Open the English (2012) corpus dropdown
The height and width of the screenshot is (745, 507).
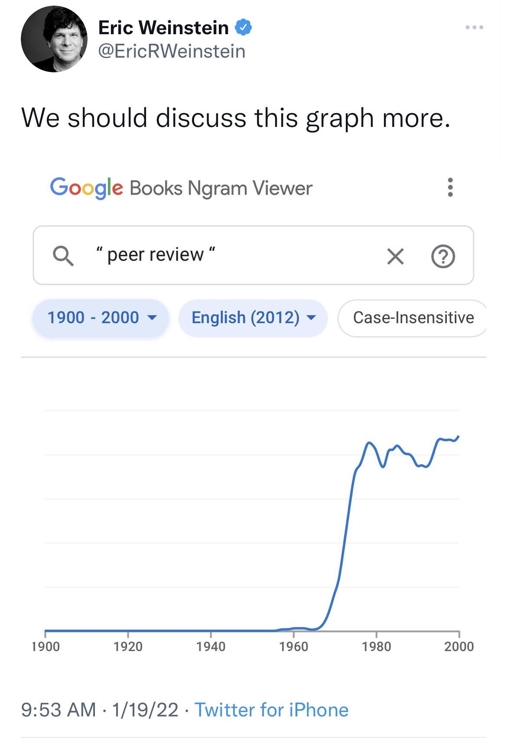click(253, 317)
